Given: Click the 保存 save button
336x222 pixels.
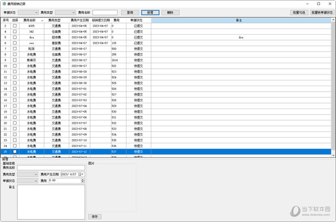Looking at the screenshot, I should (x=95, y=216).
